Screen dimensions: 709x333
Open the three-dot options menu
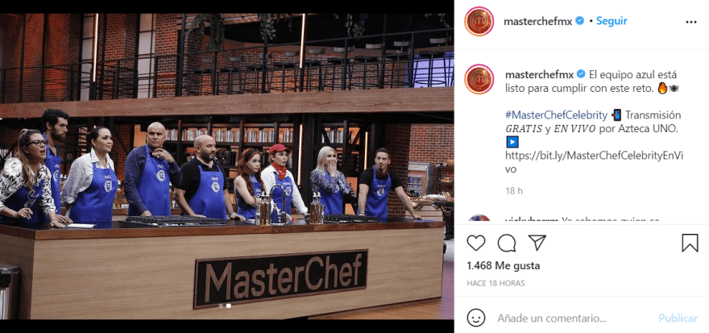coord(691,22)
